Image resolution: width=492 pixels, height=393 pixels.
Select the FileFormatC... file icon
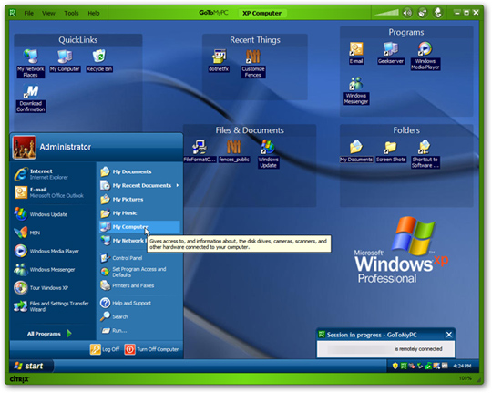tap(200, 150)
